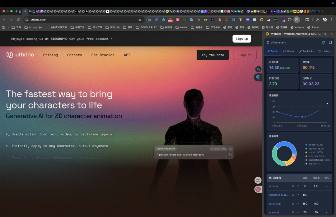The image size is (336, 217).
Task: Bookmark this page with the star icon
Action: coord(140,20)
